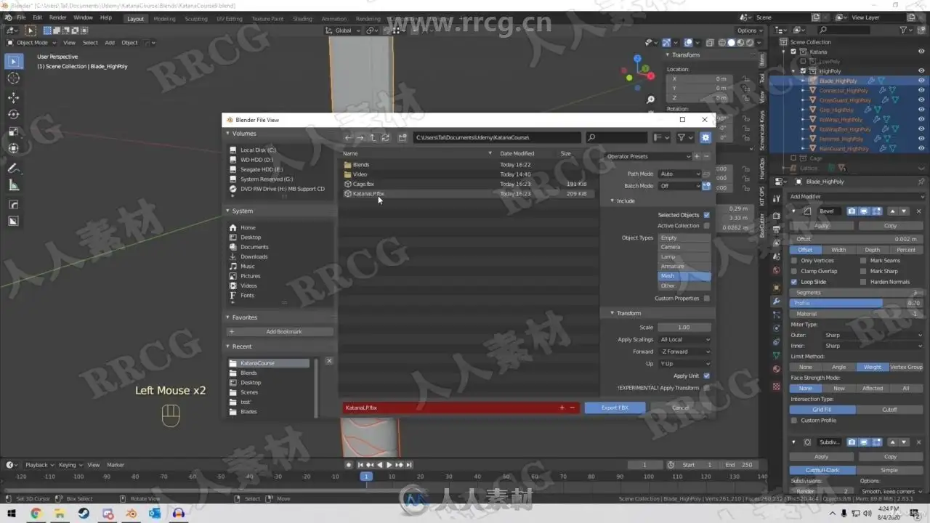This screenshot has width=930, height=523.
Task: Refresh the file list
Action: tap(386, 137)
